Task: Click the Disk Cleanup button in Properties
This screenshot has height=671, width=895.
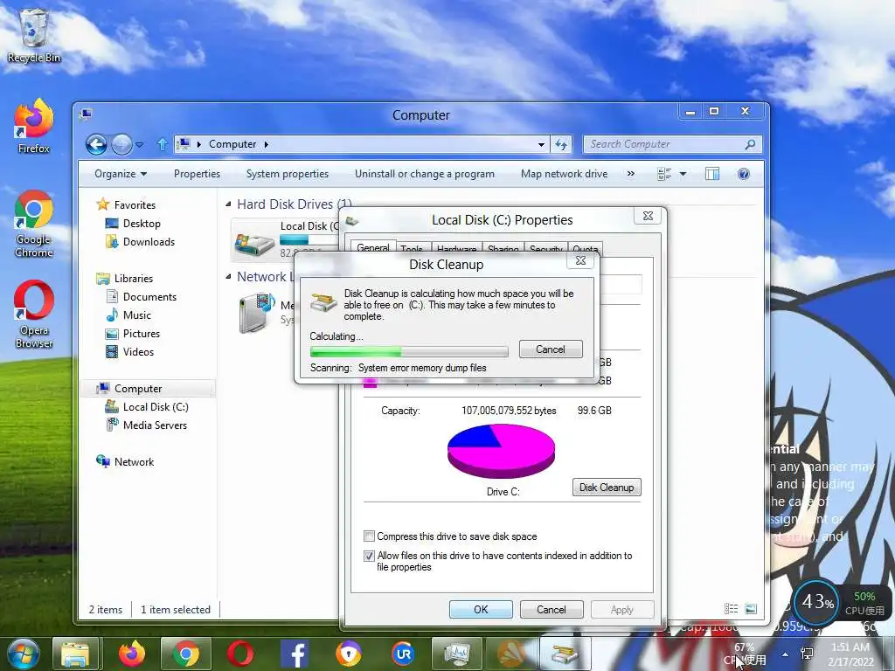Action: 607,488
